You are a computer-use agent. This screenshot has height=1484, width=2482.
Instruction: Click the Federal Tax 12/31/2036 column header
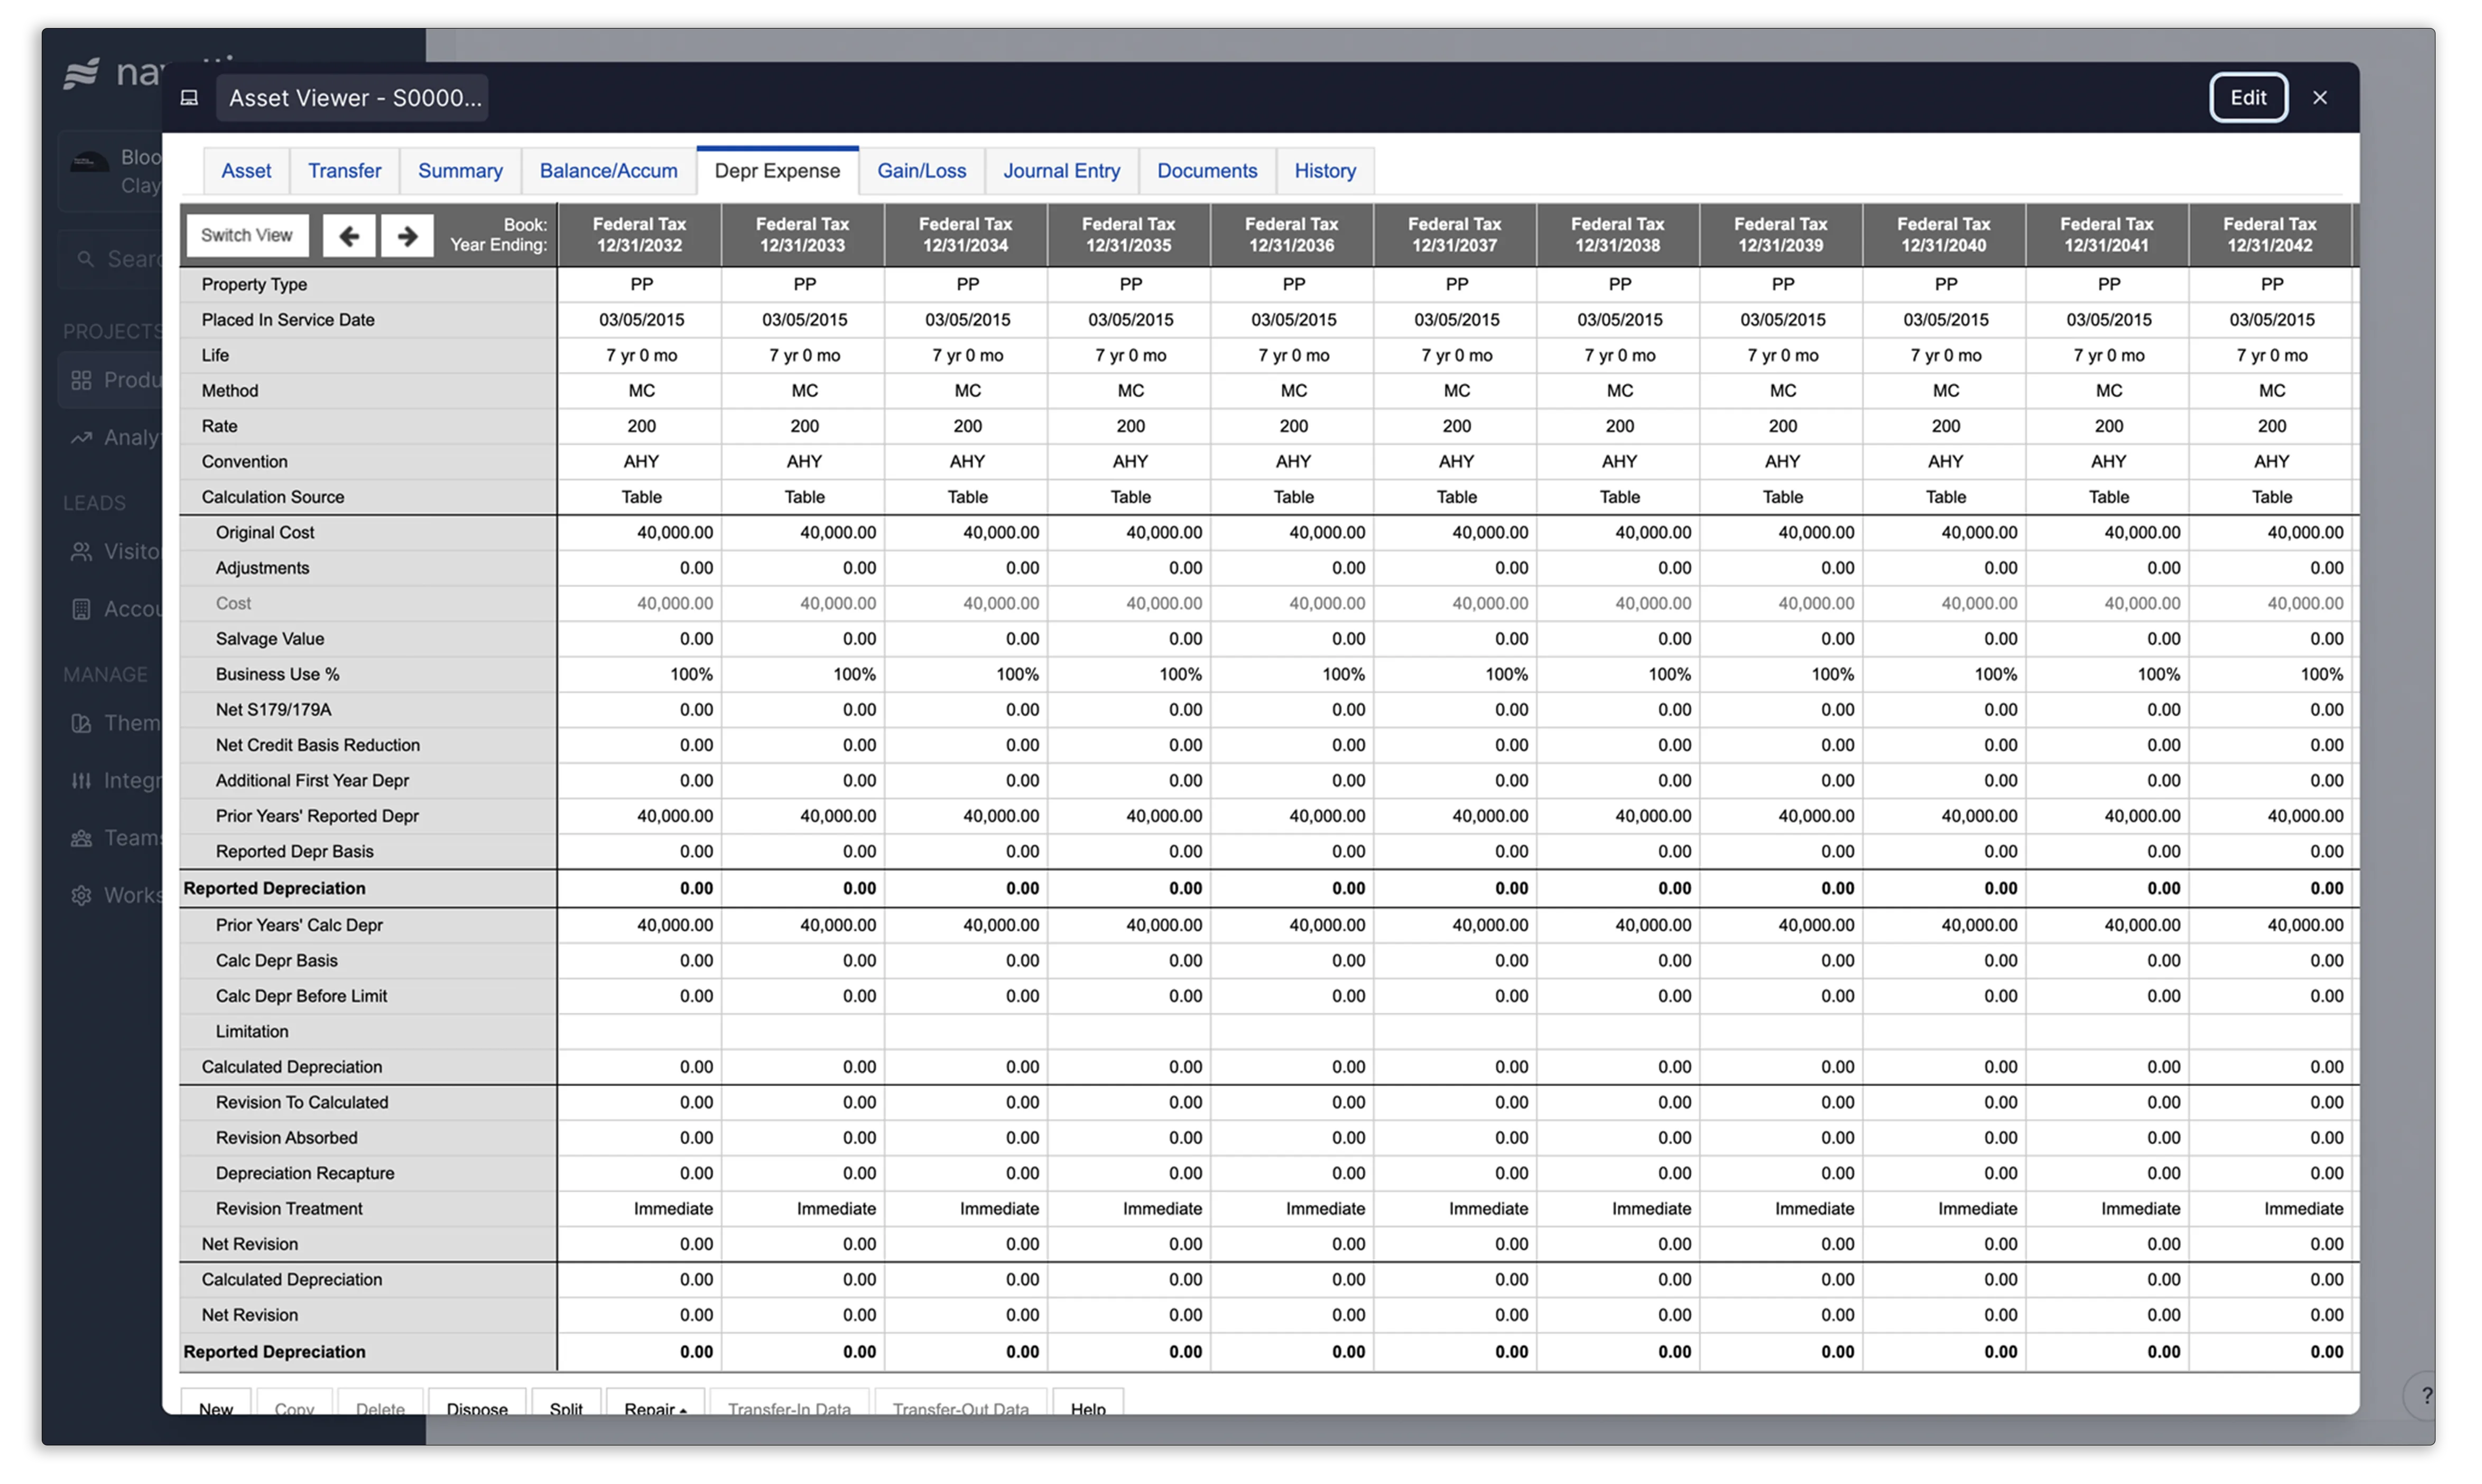pos(1291,235)
